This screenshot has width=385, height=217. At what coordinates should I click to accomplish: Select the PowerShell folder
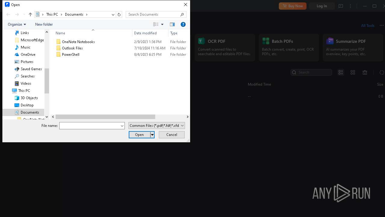(x=70, y=55)
